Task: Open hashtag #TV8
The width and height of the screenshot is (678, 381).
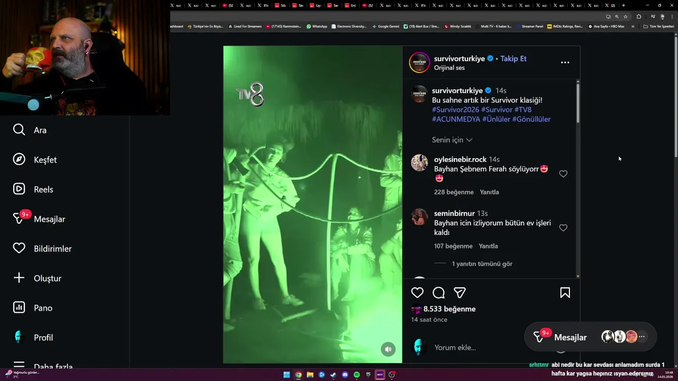Action: pos(523,110)
